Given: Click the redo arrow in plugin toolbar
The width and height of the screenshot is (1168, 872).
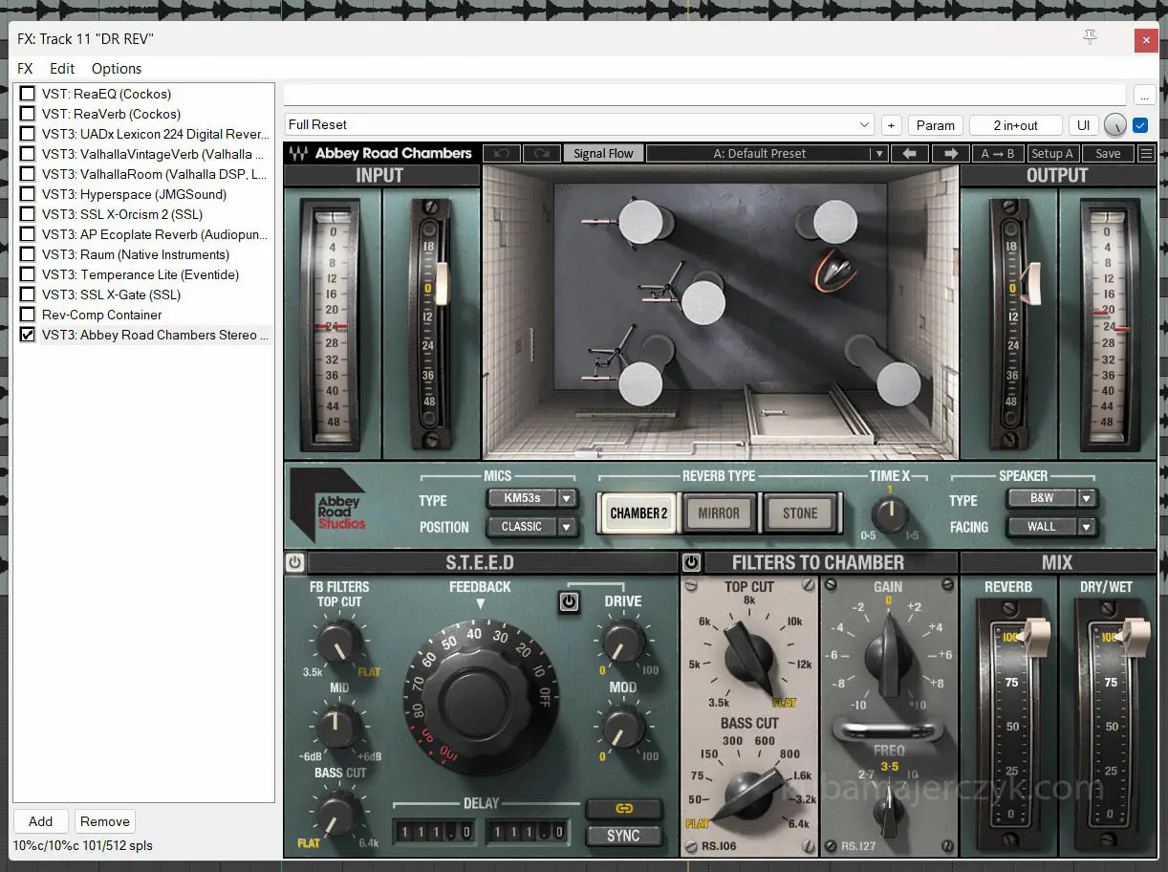Looking at the screenshot, I should [x=541, y=154].
